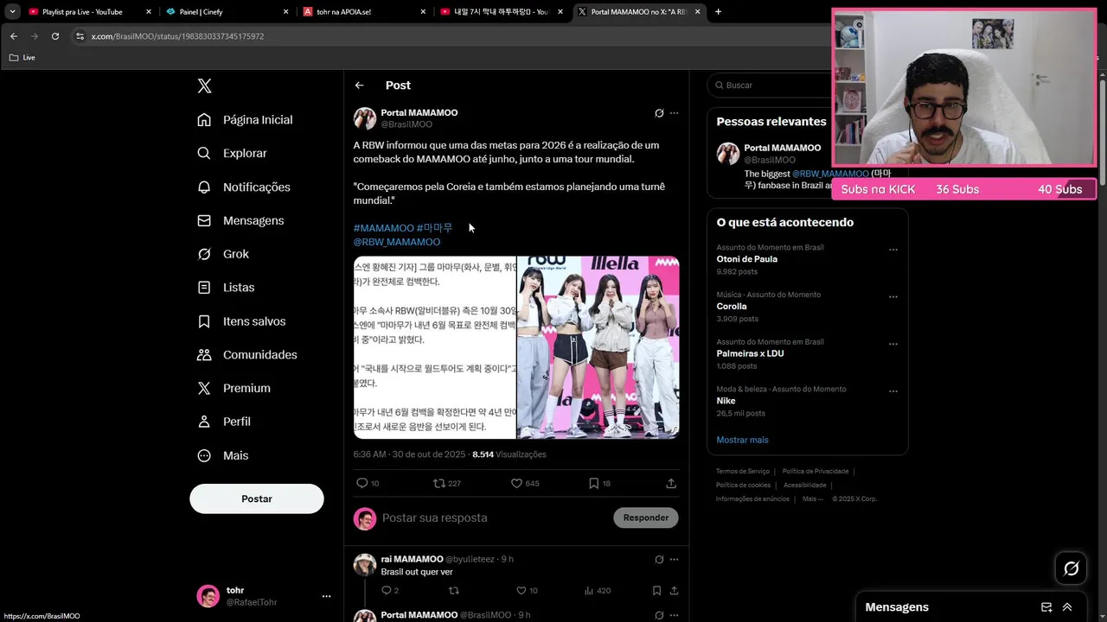Open options for Nike trend
The width and height of the screenshot is (1107, 622).
click(893, 391)
